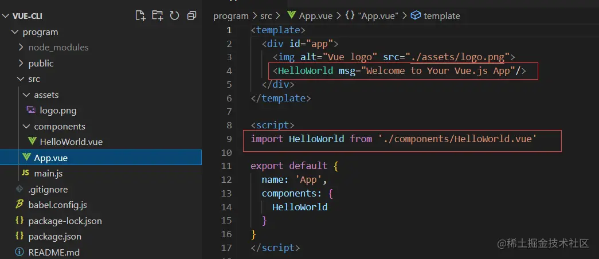The width and height of the screenshot is (599, 259).
Task: Collapse the VUE-CLI root section
Action: pyautogui.click(x=6, y=16)
